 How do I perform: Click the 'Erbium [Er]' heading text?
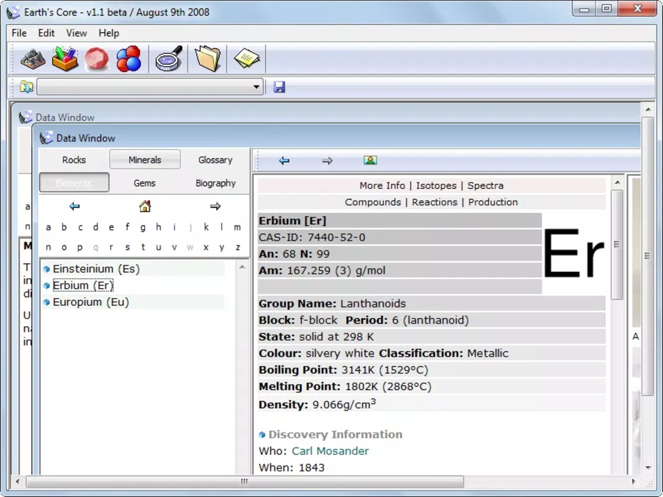[x=292, y=221]
